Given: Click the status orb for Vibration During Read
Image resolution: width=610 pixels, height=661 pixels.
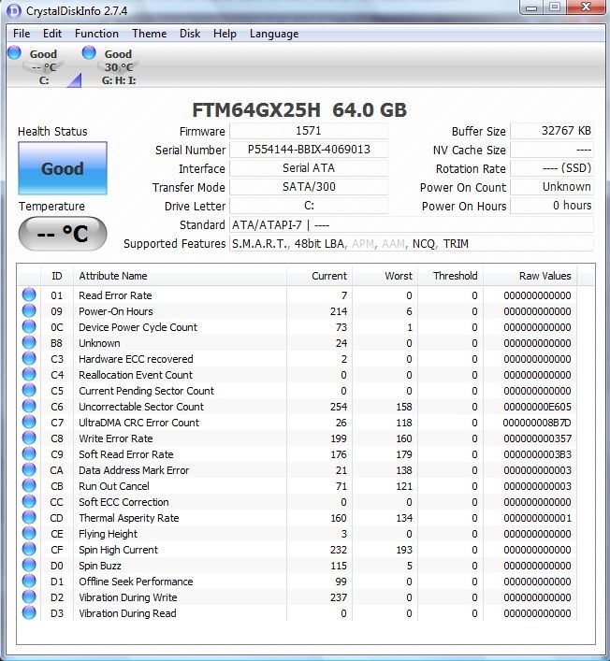Looking at the screenshot, I should [29, 612].
